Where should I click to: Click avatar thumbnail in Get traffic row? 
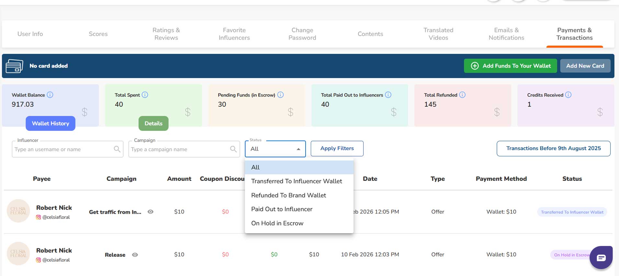click(18, 211)
